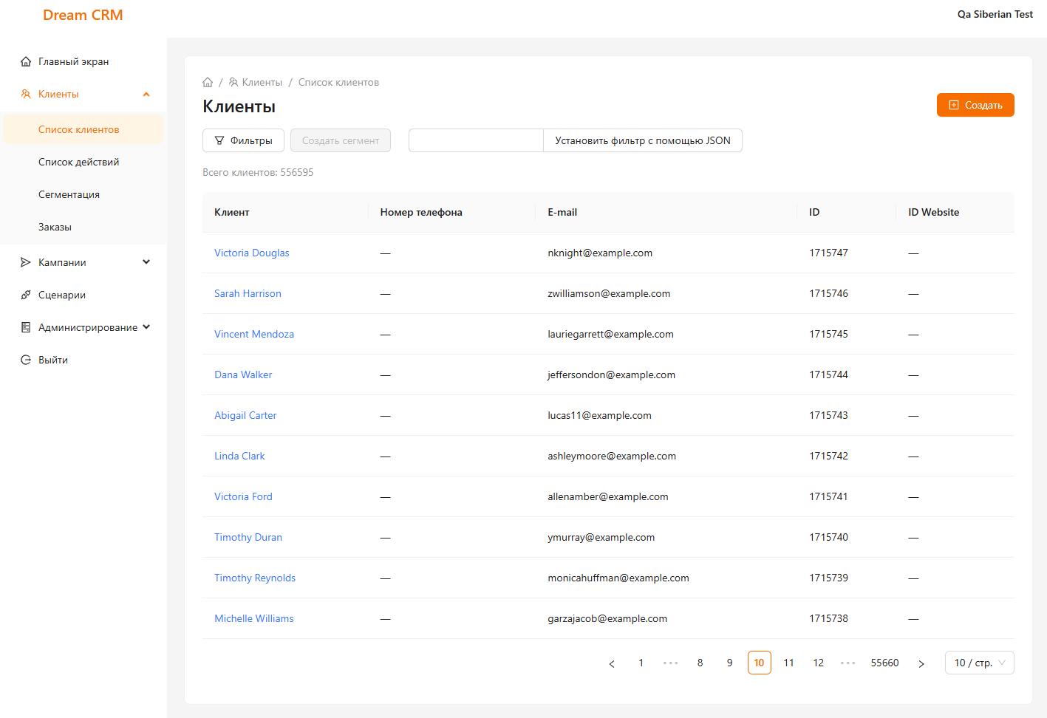Click the Сценарии rocket icon
This screenshot has height=718, width=1047.
tap(26, 295)
